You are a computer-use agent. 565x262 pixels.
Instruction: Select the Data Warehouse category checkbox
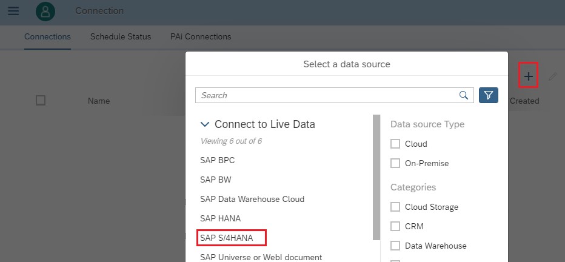(395, 246)
